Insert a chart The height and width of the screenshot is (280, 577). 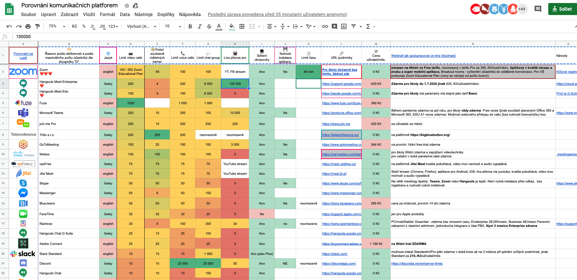(x=344, y=26)
